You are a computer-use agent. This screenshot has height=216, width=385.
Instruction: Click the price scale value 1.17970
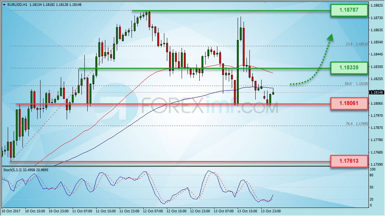pyautogui.click(x=377, y=115)
